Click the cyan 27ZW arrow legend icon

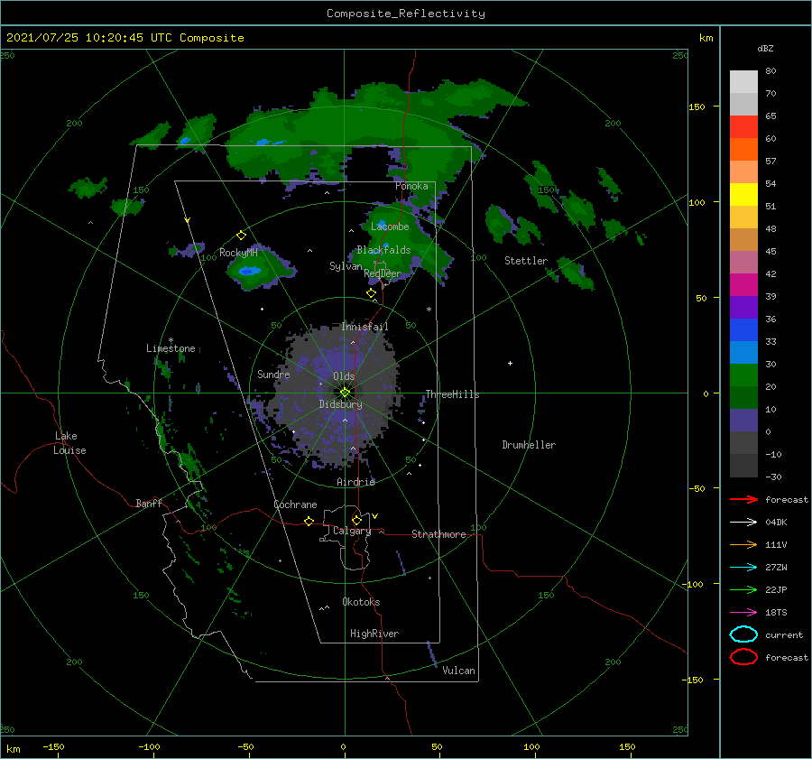[x=743, y=568]
